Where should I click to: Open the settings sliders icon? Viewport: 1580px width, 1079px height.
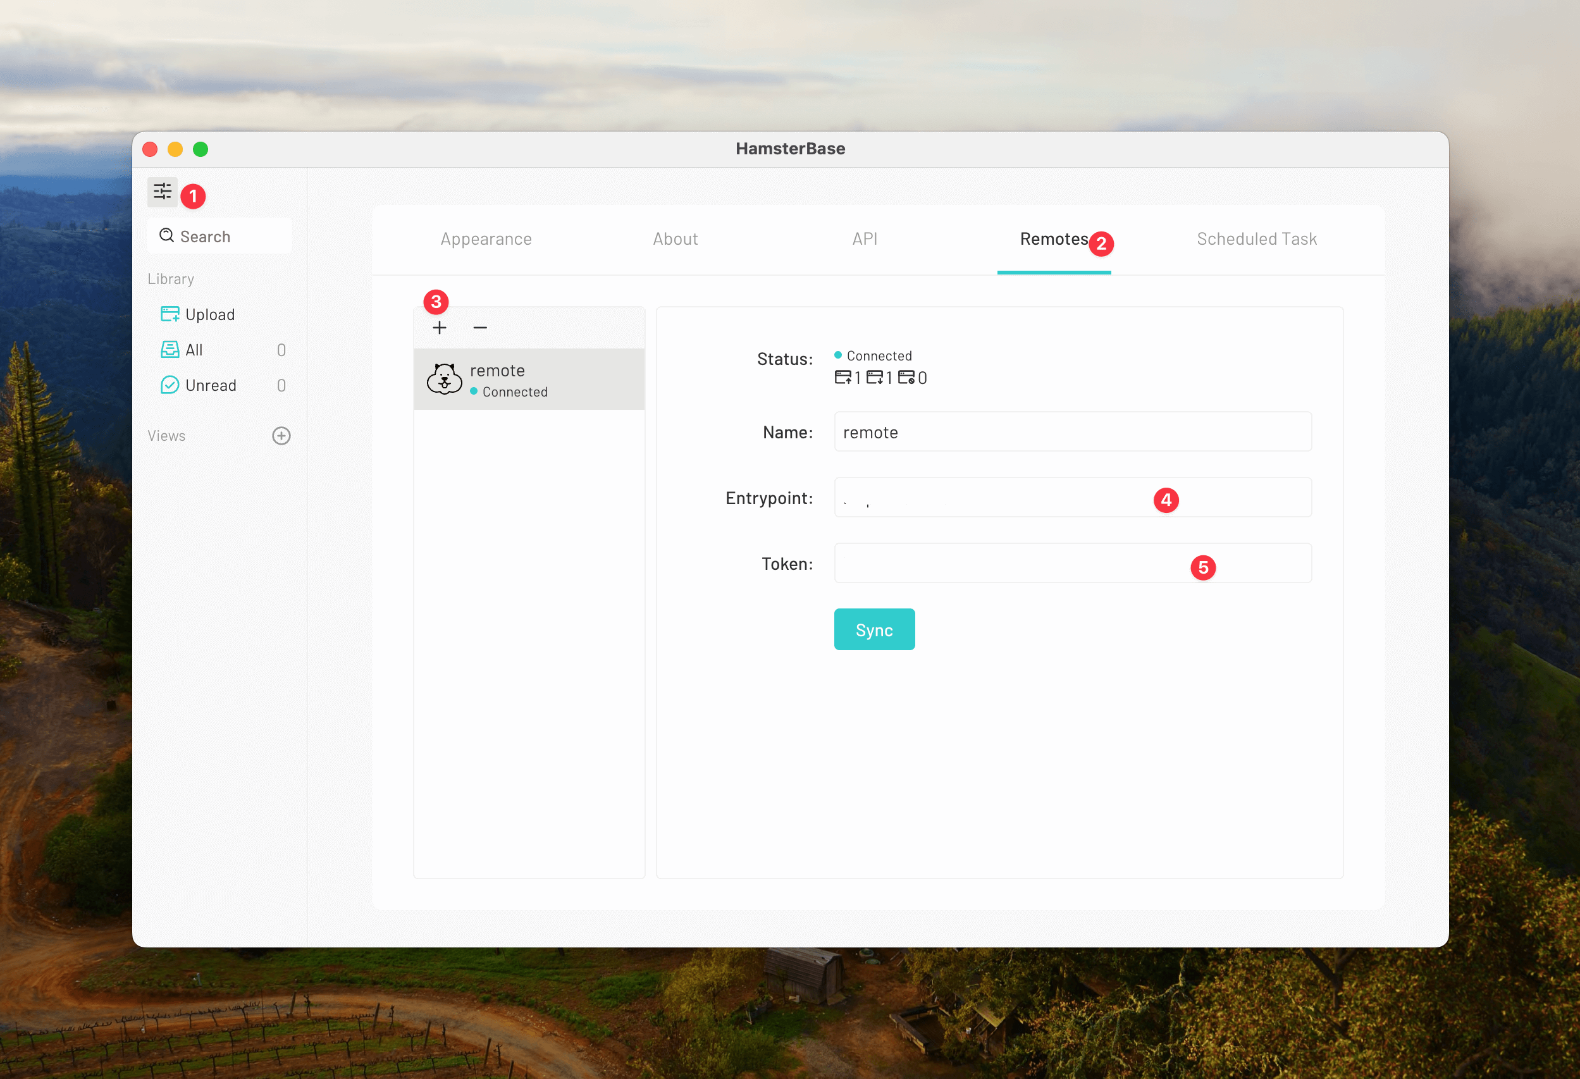[162, 192]
